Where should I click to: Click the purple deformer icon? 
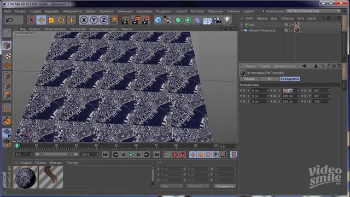[198, 20]
